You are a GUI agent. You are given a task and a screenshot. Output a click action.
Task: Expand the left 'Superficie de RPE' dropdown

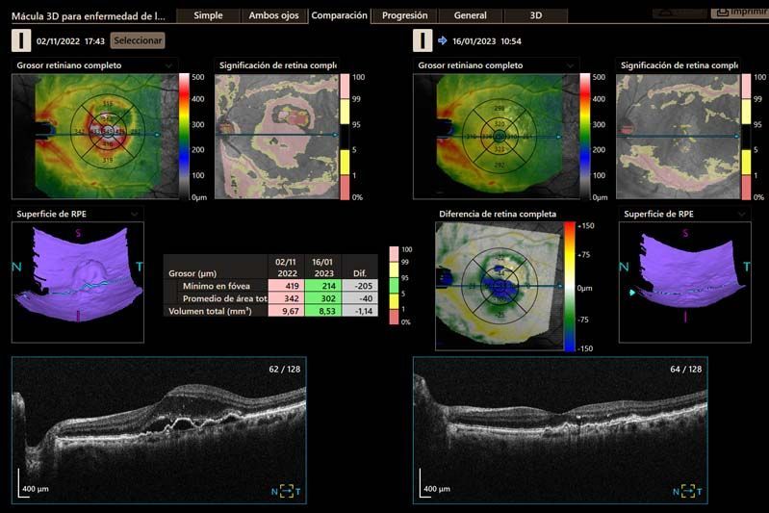click(x=135, y=213)
